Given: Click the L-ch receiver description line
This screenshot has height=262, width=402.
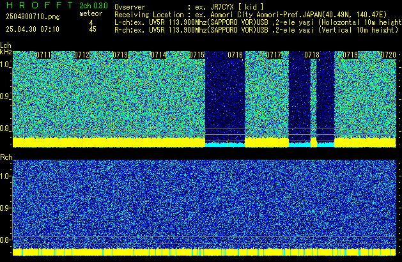Looking at the screenshot, I should 258,22.
